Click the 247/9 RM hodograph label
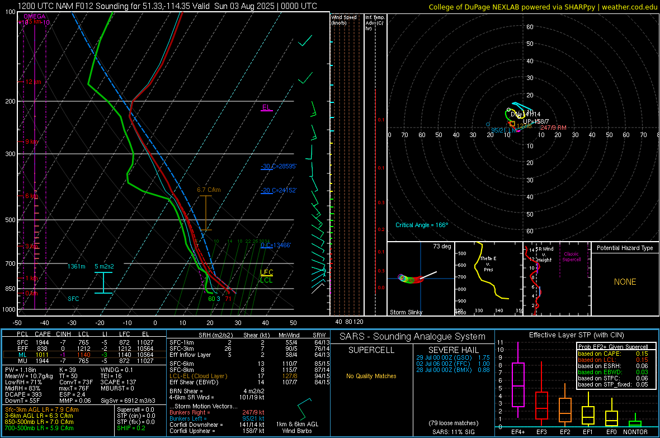This screenshot has width=660, height=438. (553, 128)
